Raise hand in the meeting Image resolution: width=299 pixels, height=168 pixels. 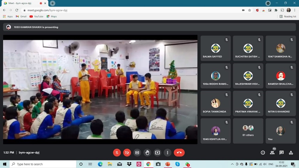point(147,152)
